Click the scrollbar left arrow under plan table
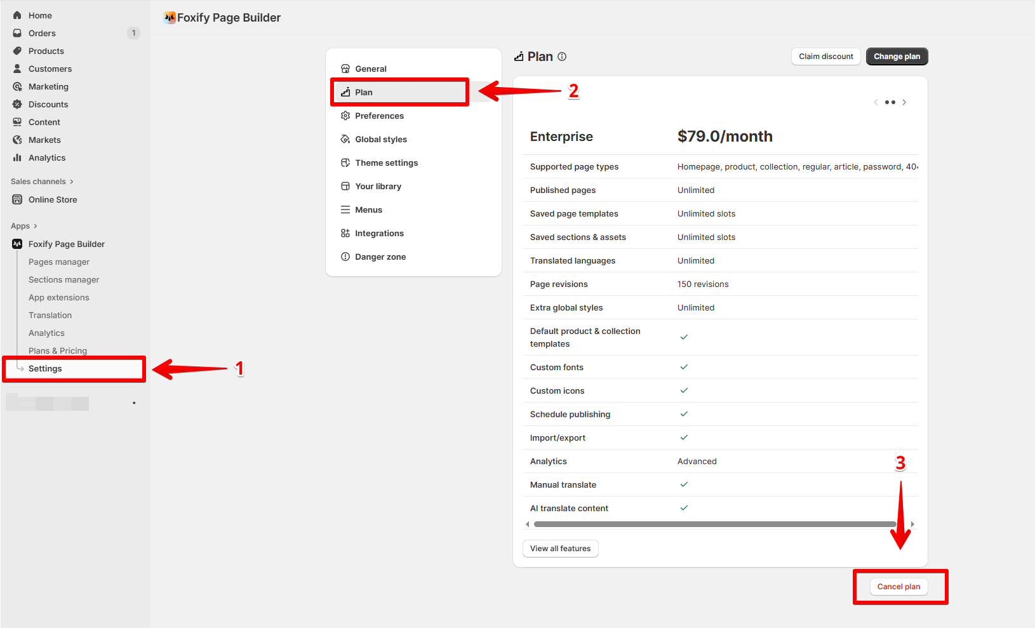Viewport: 1035px width, 628px height. tap(527, 524)
